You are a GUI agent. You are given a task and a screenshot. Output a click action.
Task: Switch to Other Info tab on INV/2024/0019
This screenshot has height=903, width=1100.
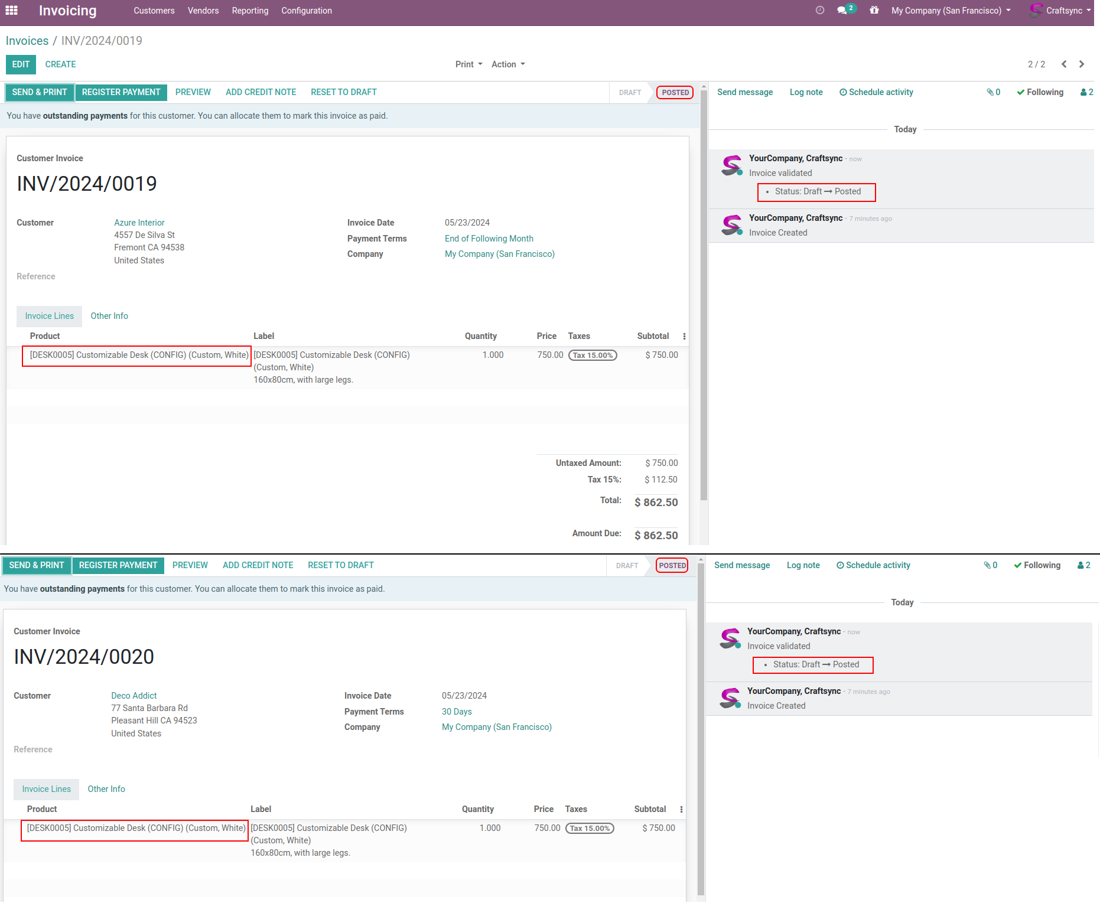point(109,316)
